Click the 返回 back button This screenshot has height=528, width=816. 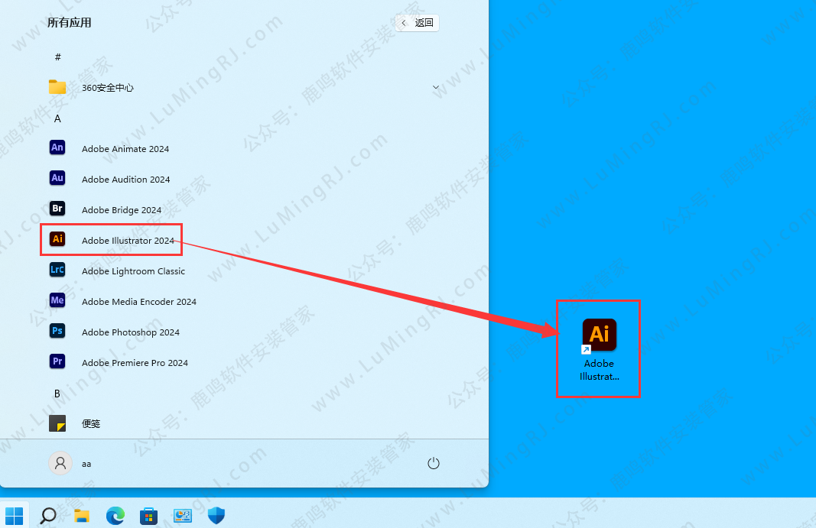(418, 23)
